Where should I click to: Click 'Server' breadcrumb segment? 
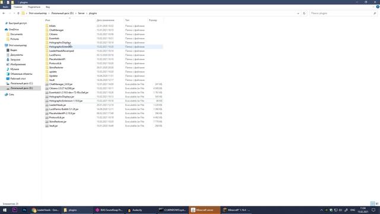pos(81,13)
